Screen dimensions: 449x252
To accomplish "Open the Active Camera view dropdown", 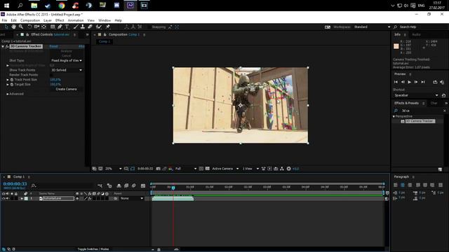I will click(225, 169).
